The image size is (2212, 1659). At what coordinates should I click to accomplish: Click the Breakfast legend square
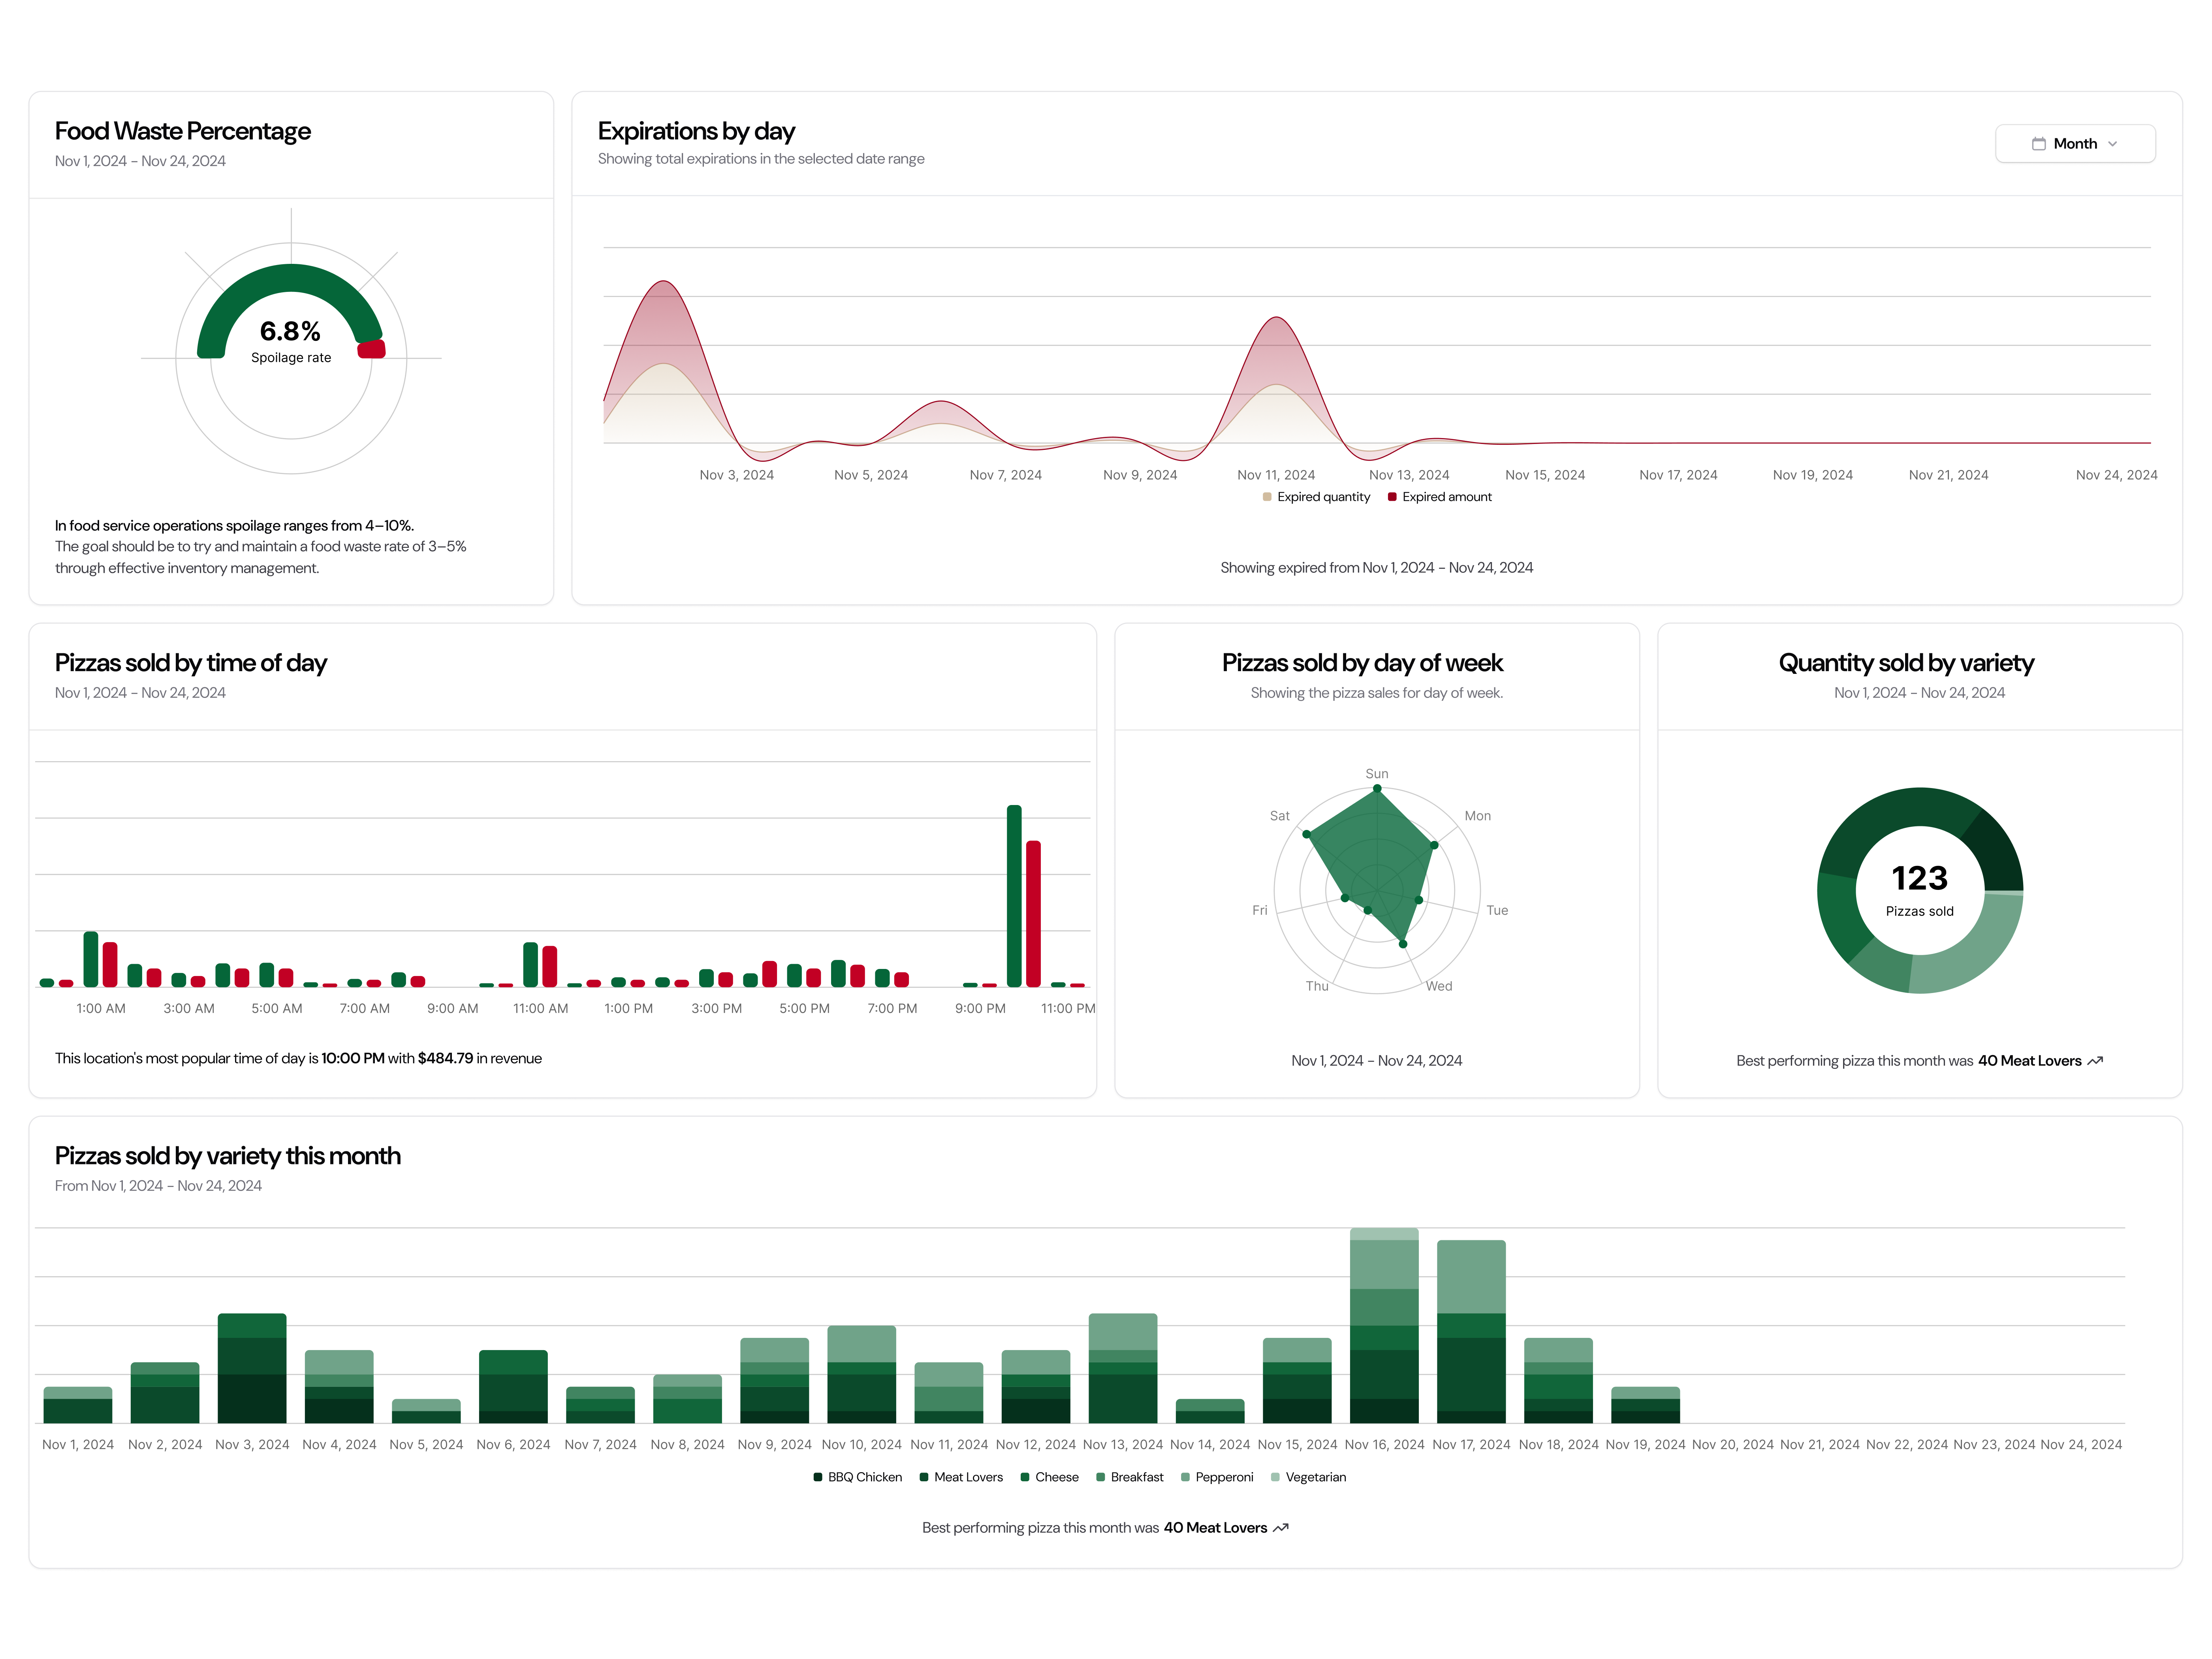pyautogui.click(x=1100, y=1477)
